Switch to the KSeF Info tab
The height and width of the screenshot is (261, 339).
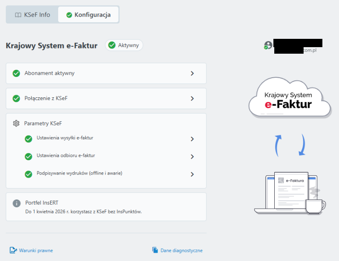[32, 15]
